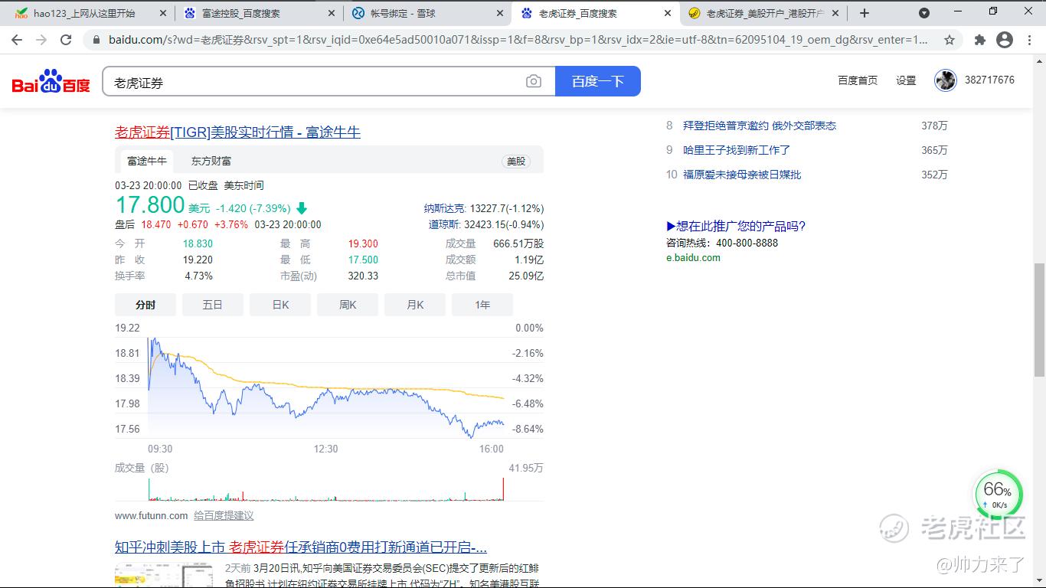Image resolution: width=1046 pixels, height=588 pixels.
Task: Close the 老虎证券_美股开户 tab
Action: click(835, 13)
